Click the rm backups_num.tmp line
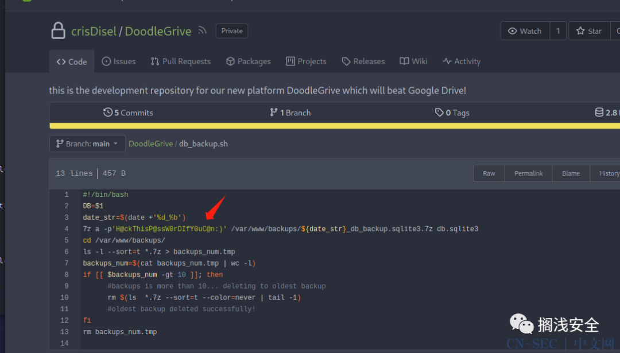 tap(120, 332)
